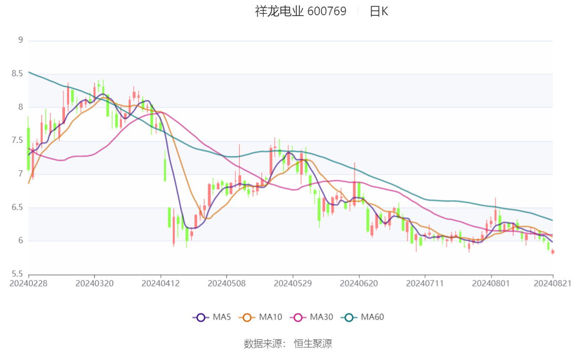Hide the MA10 series via its legend label

coord(270,317)
